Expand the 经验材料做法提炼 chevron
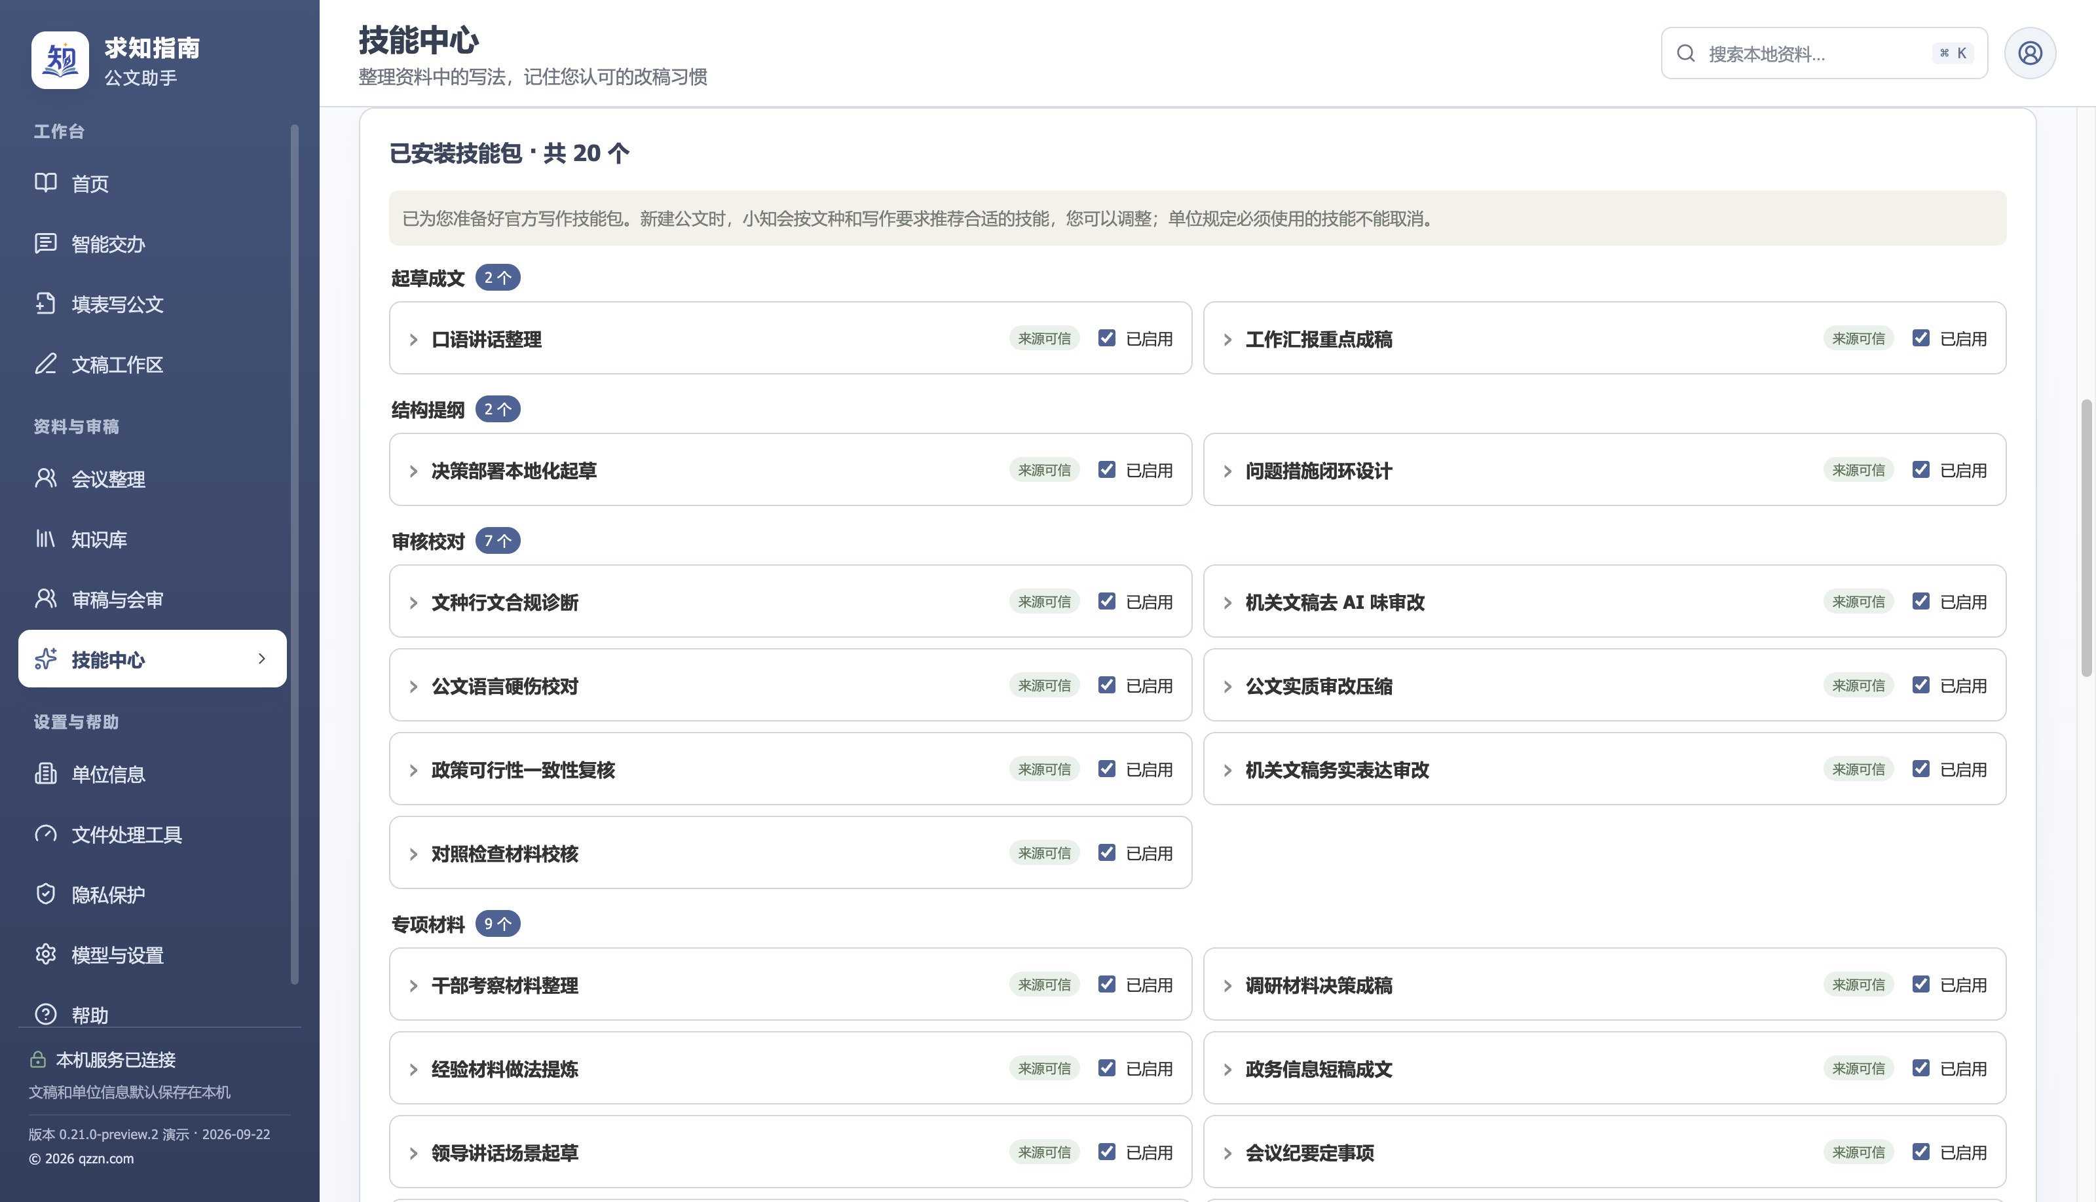The image size is (2096, 1202). [414, 1069]
